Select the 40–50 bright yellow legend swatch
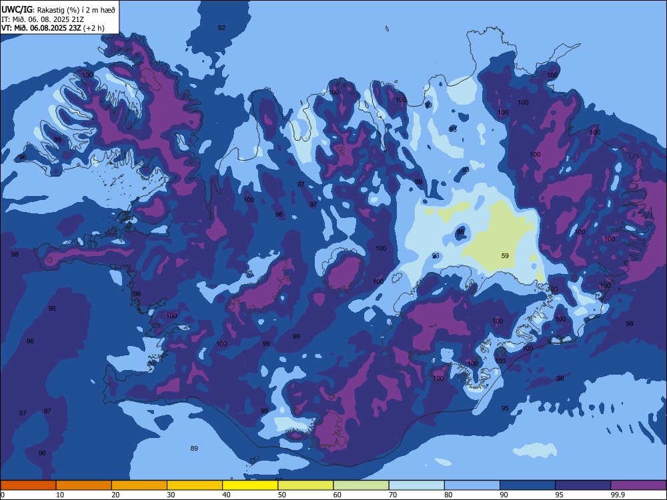The image size is (667, 500). coord(250,485)
